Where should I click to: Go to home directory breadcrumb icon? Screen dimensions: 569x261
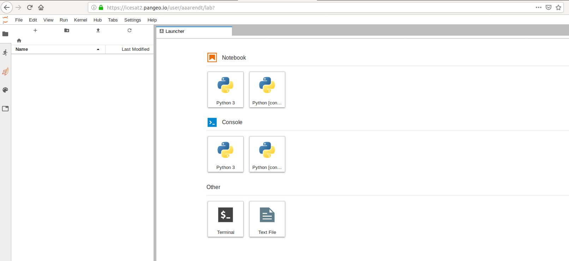(19, 41)
